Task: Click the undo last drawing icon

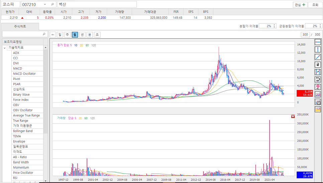Action: click(318, 79)
